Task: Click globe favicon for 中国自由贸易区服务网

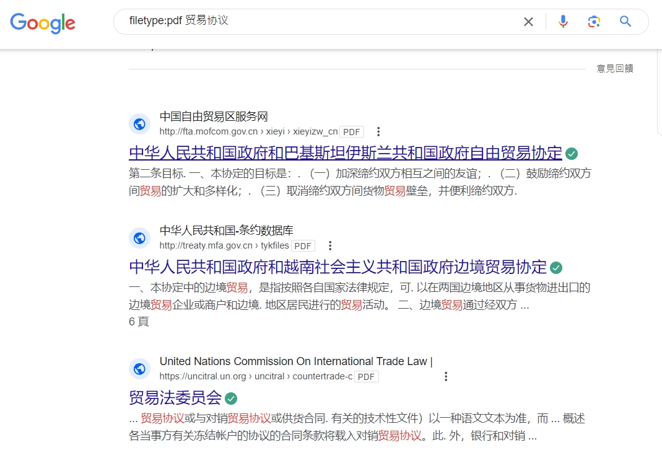Action: tap(140, 124)
